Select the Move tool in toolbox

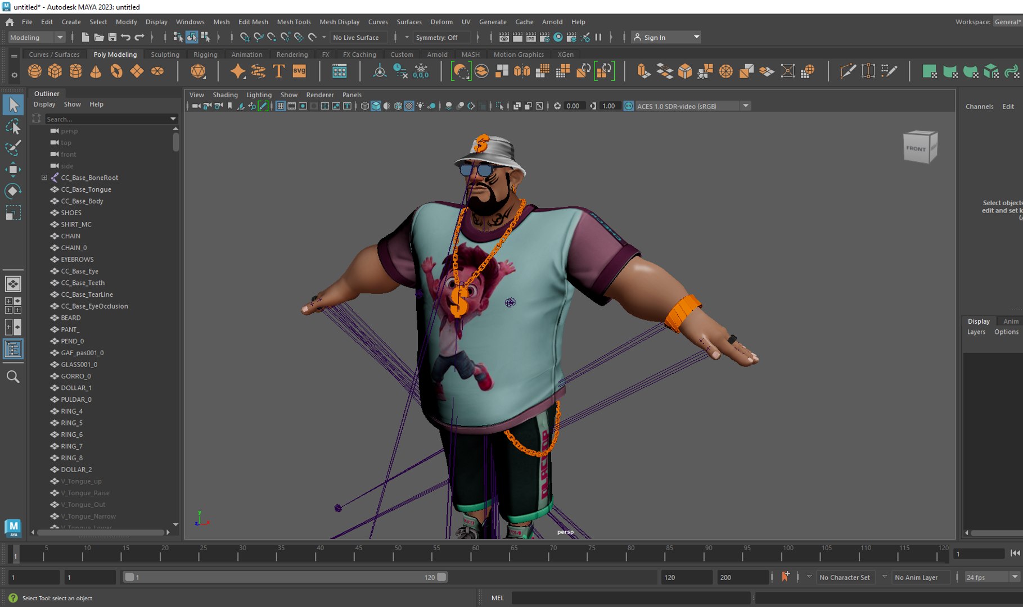tap(13, 169)
